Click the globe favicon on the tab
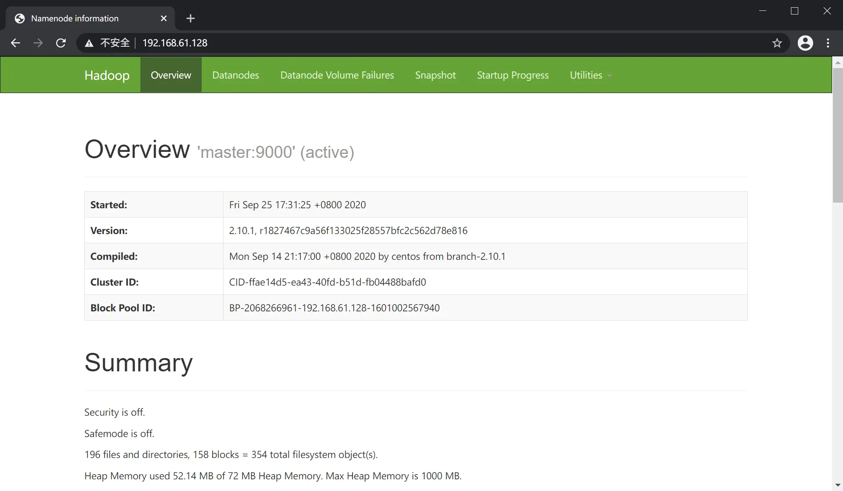This screenshot has height=491, width=843. pos(19,18)
